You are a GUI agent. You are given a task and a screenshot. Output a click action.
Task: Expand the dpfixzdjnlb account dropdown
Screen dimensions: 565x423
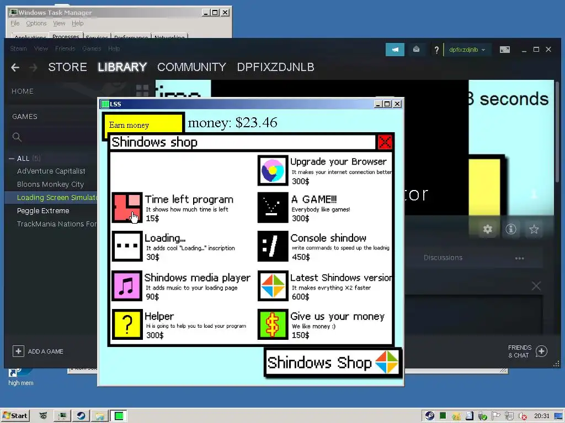coord(467,50)
